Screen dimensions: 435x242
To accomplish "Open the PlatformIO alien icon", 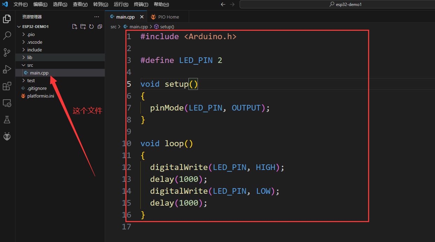I will 7,136.
